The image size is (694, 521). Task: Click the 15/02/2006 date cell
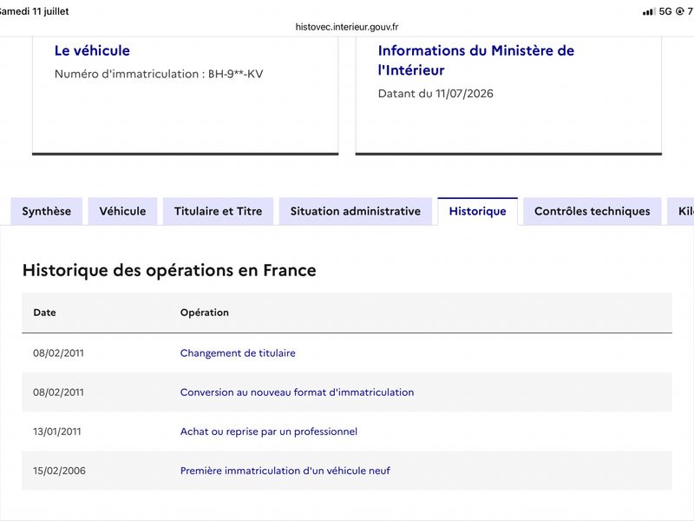(59, 471)
